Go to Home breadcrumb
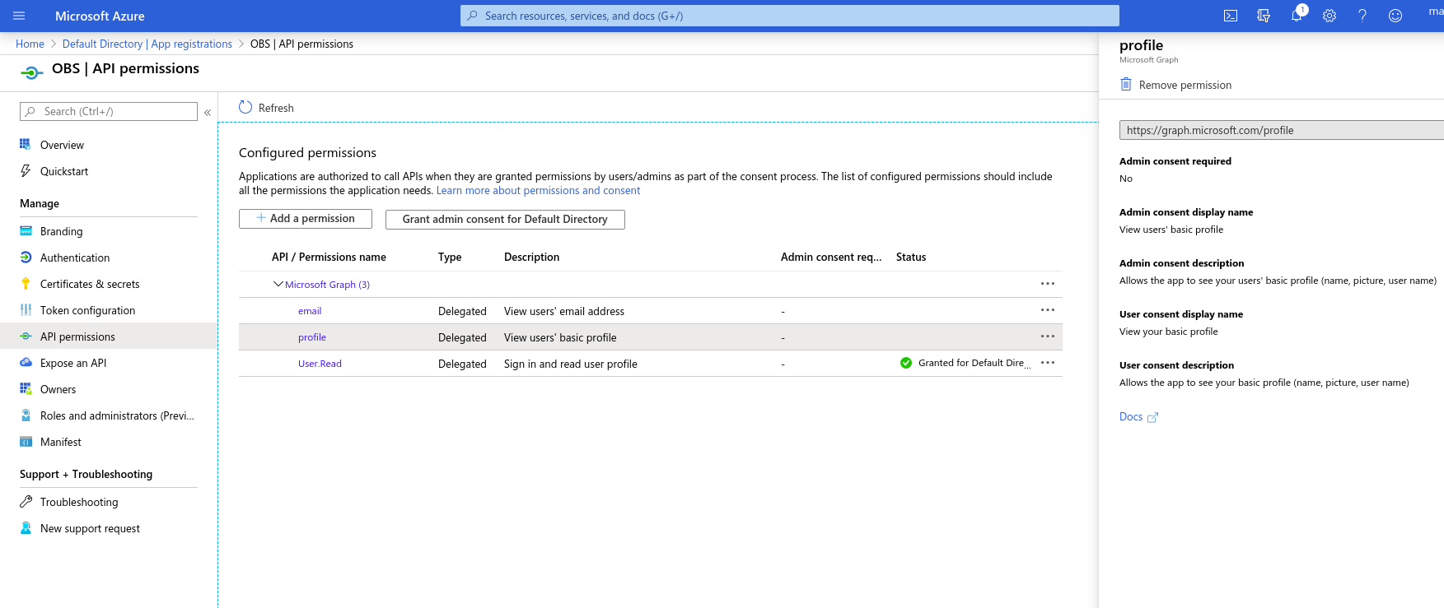1444x608 pixels. point(30,44)
